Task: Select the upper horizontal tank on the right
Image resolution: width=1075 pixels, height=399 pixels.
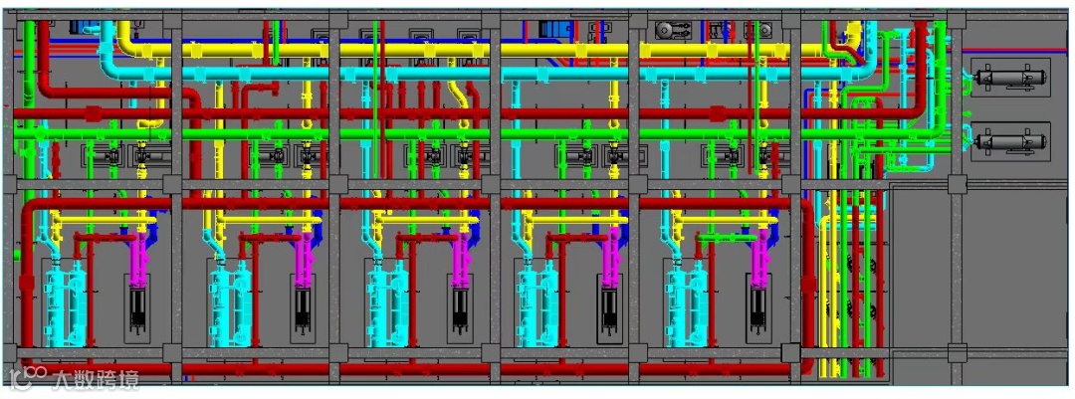Action: (x=1010, y=79)
